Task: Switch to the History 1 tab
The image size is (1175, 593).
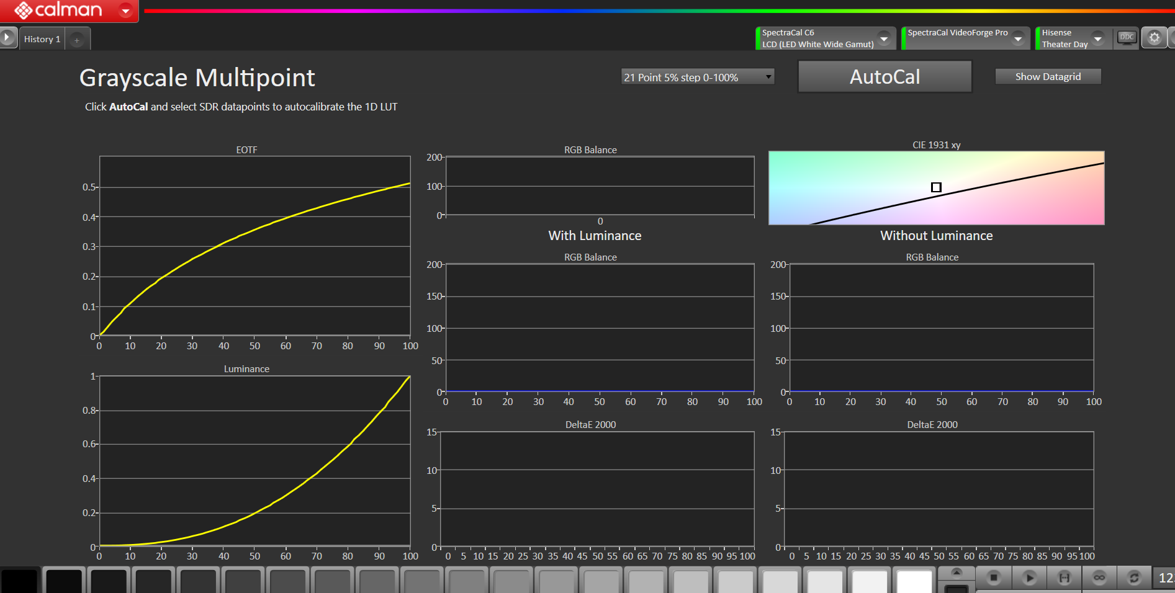Action: 42,39
